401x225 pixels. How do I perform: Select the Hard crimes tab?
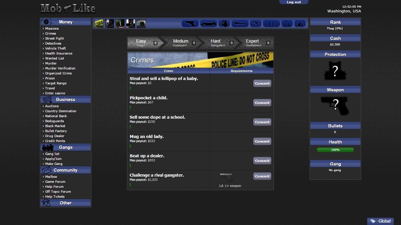pos(216,42)
